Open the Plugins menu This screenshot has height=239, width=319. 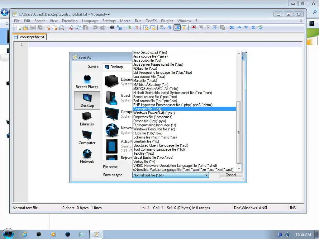(x=167, y=21)
